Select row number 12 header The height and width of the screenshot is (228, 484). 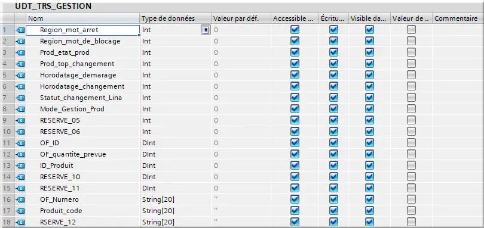pos(7,154)
